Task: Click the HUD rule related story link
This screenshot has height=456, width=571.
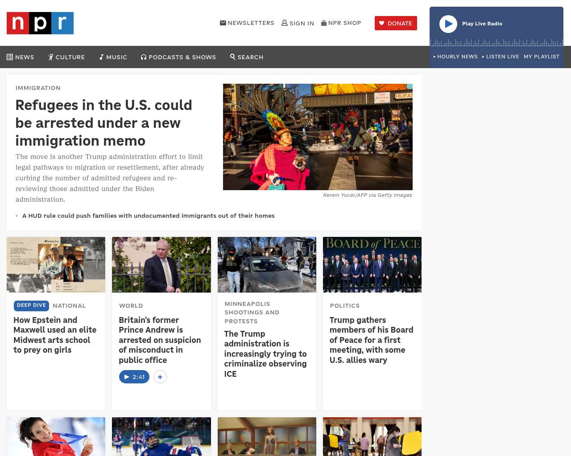Action: pyautogui.click(x=148, y=216)
